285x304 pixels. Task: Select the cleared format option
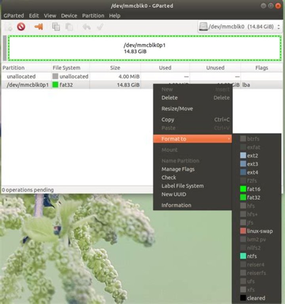[x=257, y=298]
